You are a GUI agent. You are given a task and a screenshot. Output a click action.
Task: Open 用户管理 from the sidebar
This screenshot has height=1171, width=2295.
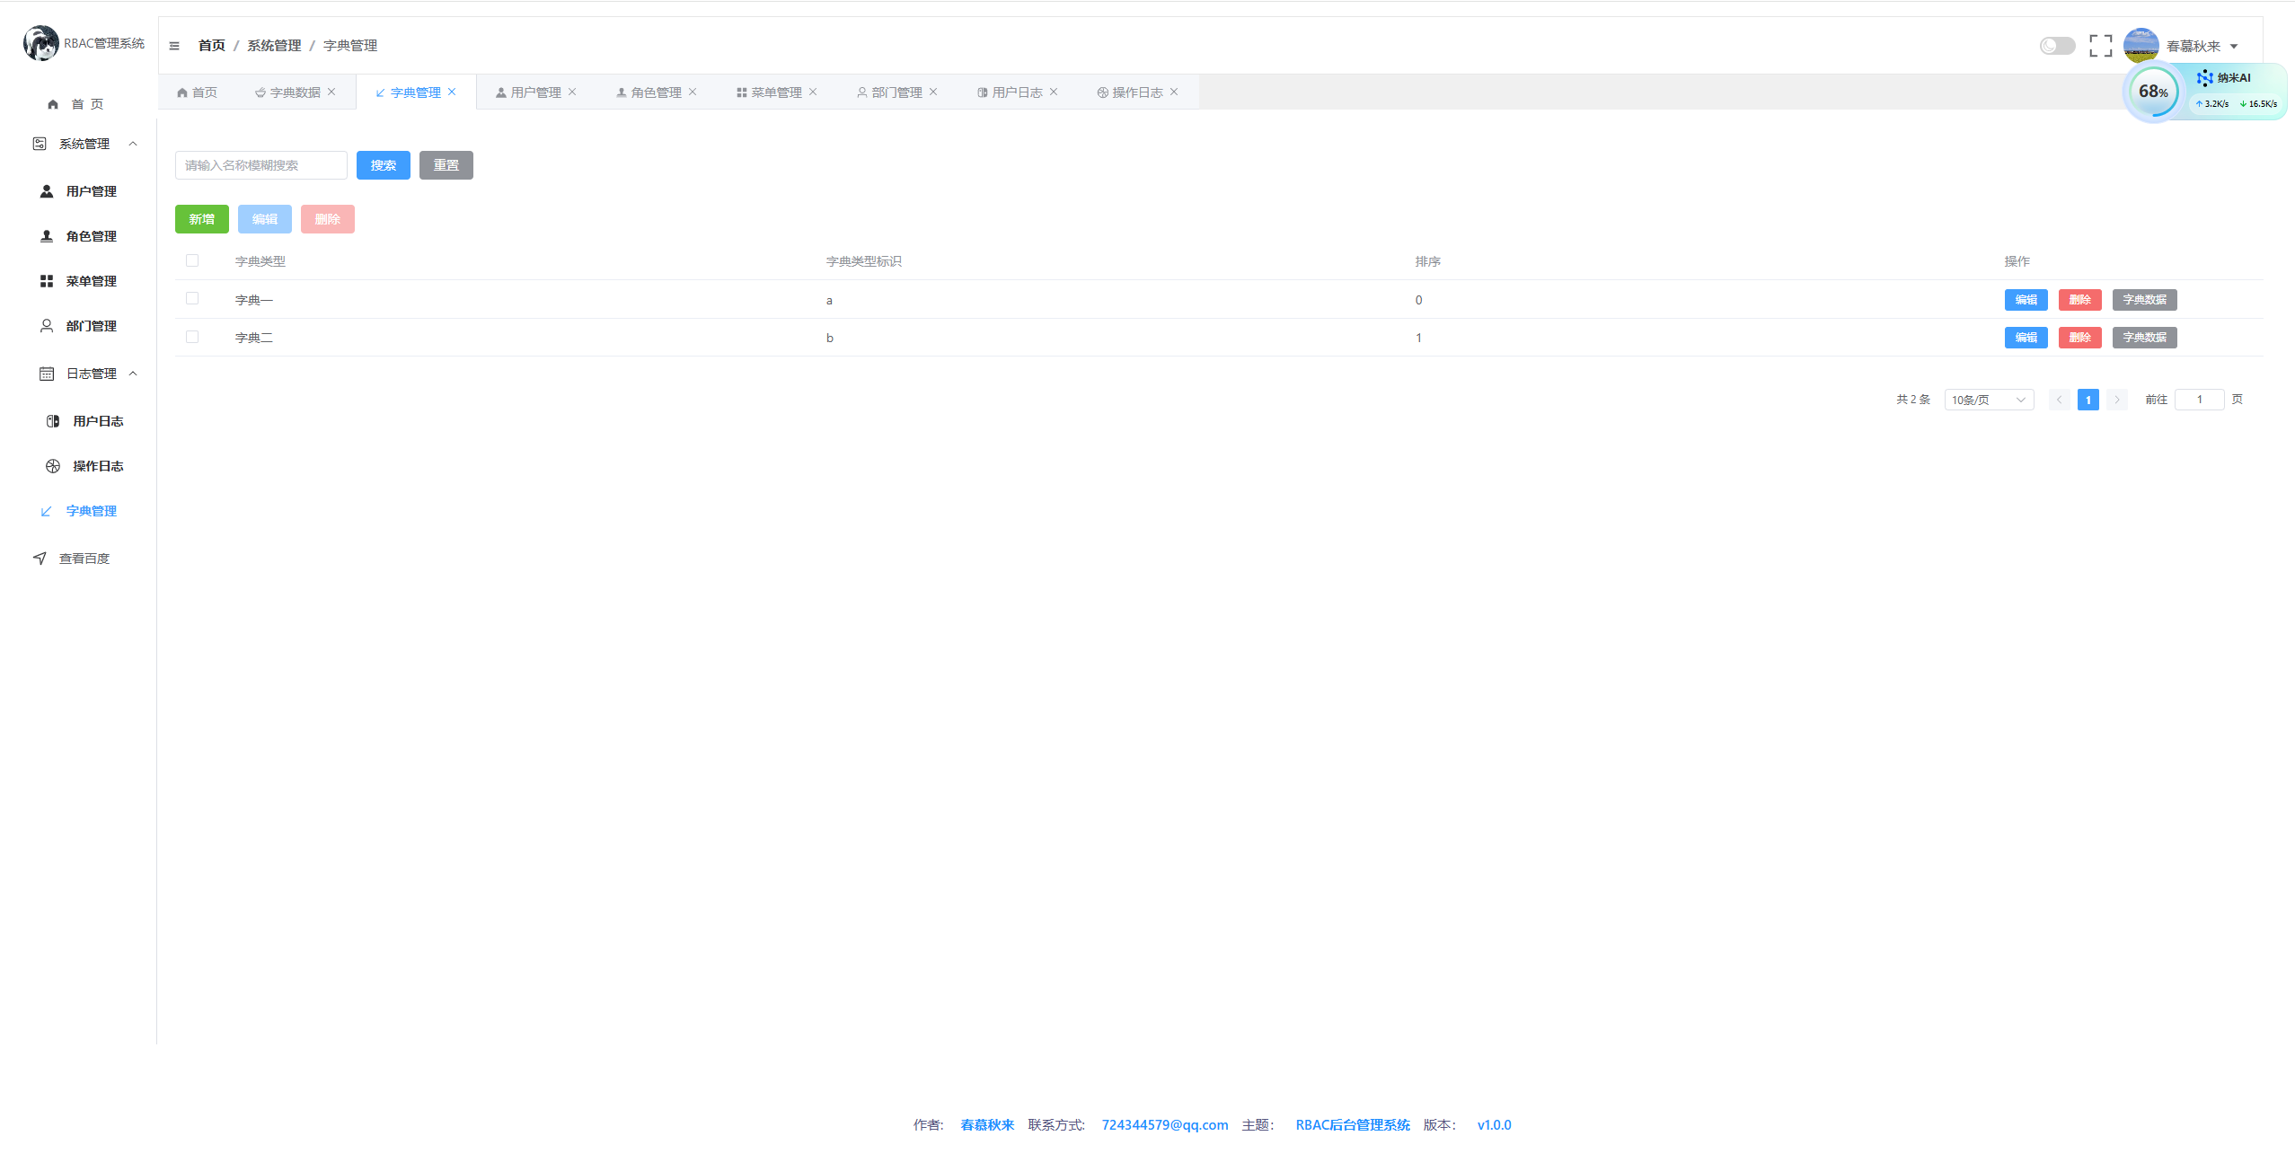tap(91, 191)
